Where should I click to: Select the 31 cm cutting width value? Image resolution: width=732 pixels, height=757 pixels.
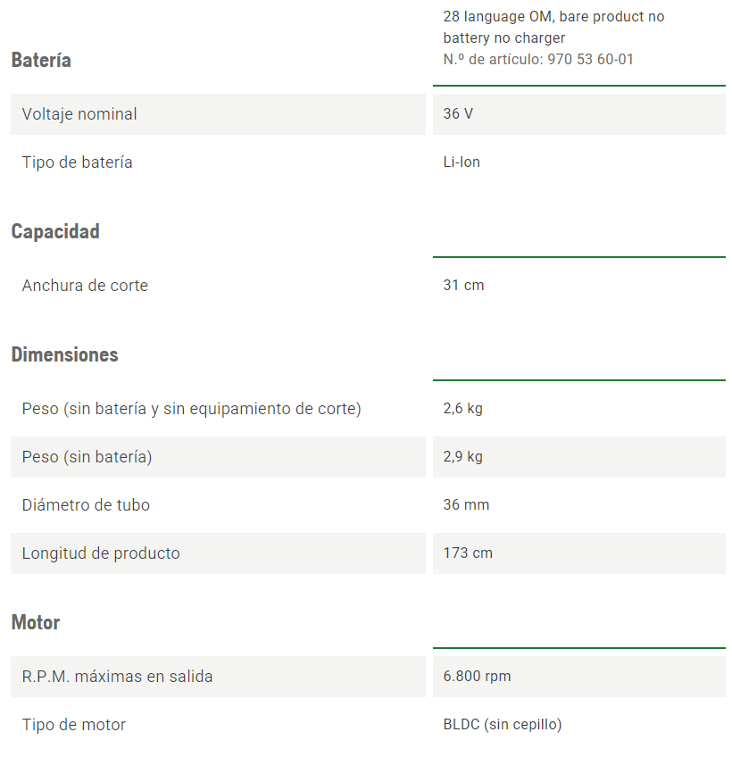[x=463, y=286]
